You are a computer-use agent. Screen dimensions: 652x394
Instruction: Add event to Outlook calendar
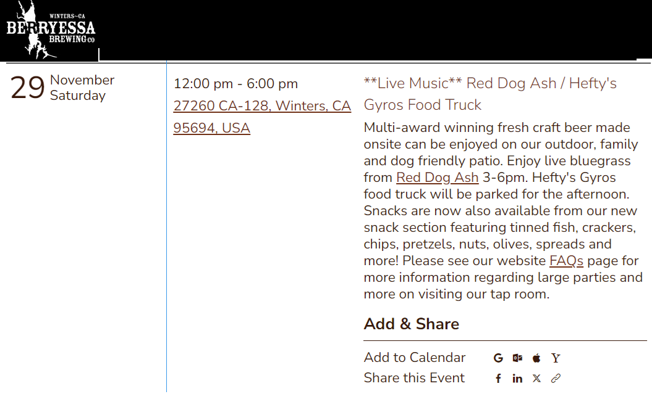517,358
